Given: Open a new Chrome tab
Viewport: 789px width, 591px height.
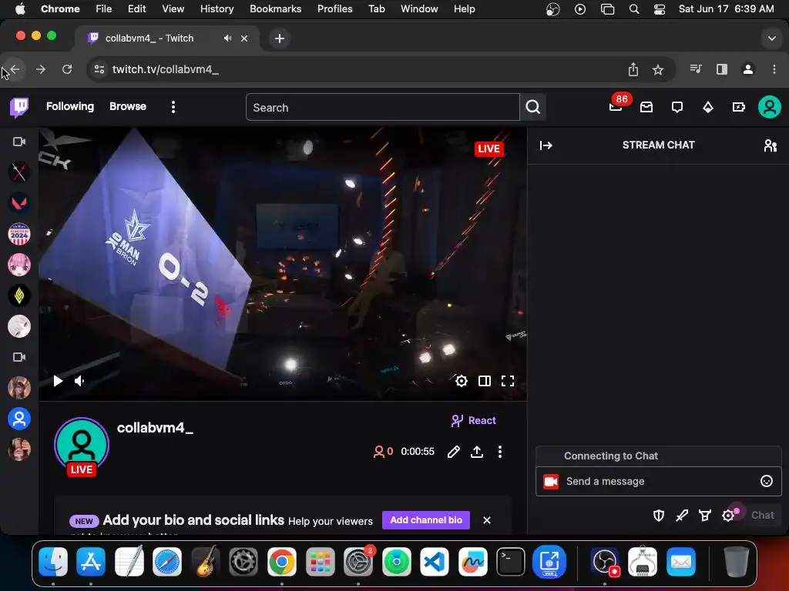Looking at the screenshot, I should tap(280, 38).
